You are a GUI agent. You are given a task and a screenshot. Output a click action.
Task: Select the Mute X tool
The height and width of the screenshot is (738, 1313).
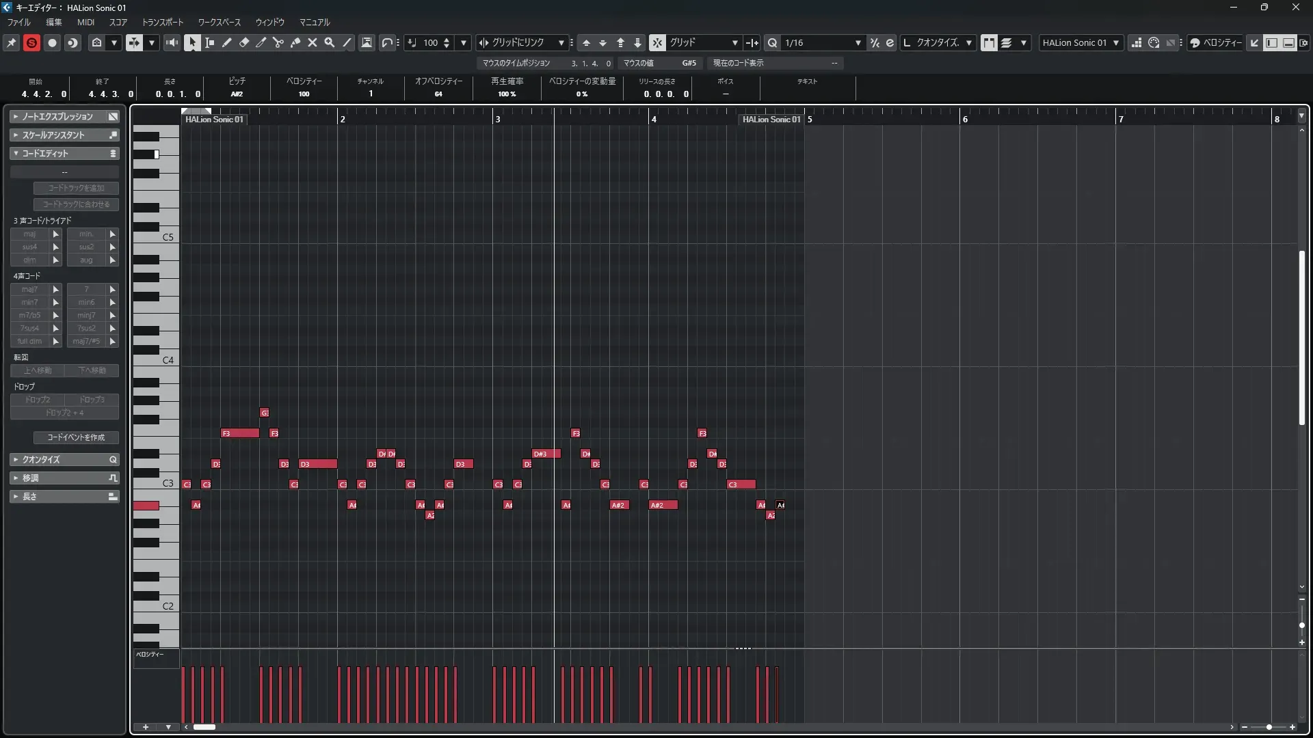pos(313,42)
